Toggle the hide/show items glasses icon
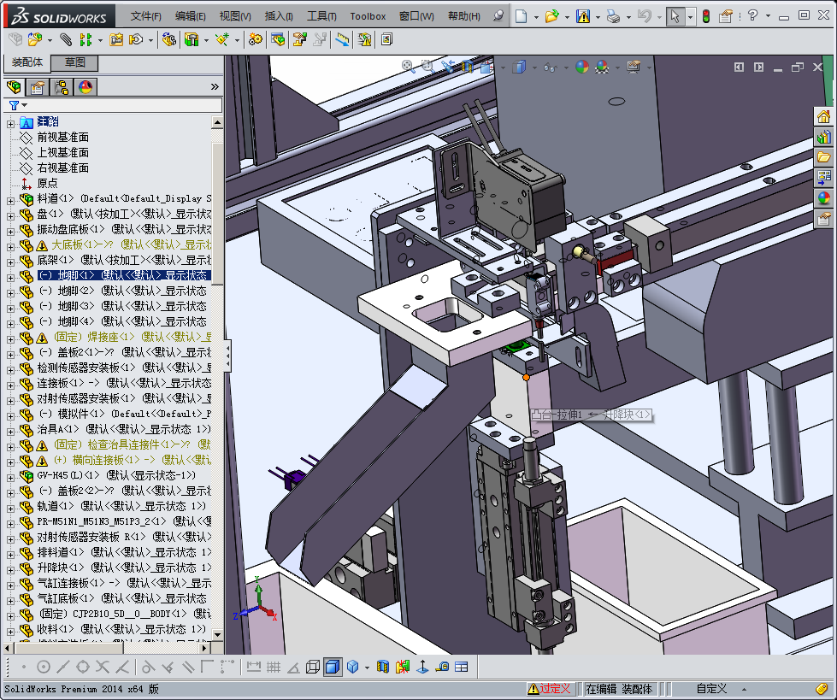Screen dimensions: 837x700 click(551, 67)
